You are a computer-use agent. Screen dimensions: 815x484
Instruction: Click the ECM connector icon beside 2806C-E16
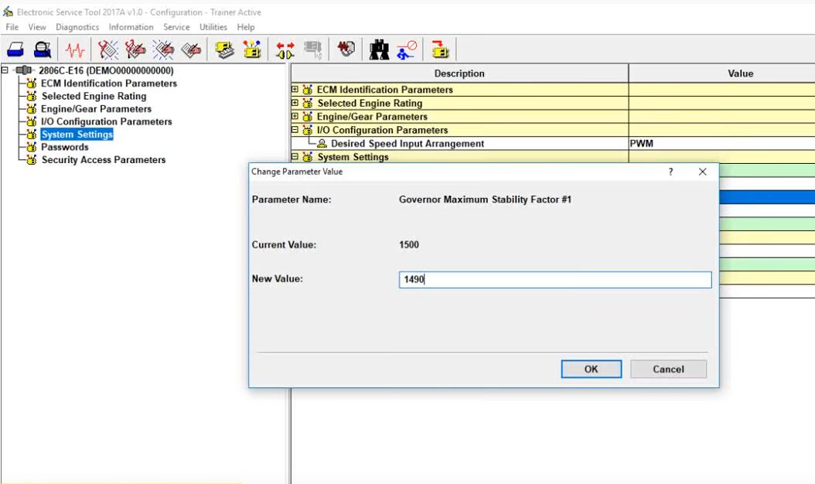pyautogui.click(x=24, y=70)
